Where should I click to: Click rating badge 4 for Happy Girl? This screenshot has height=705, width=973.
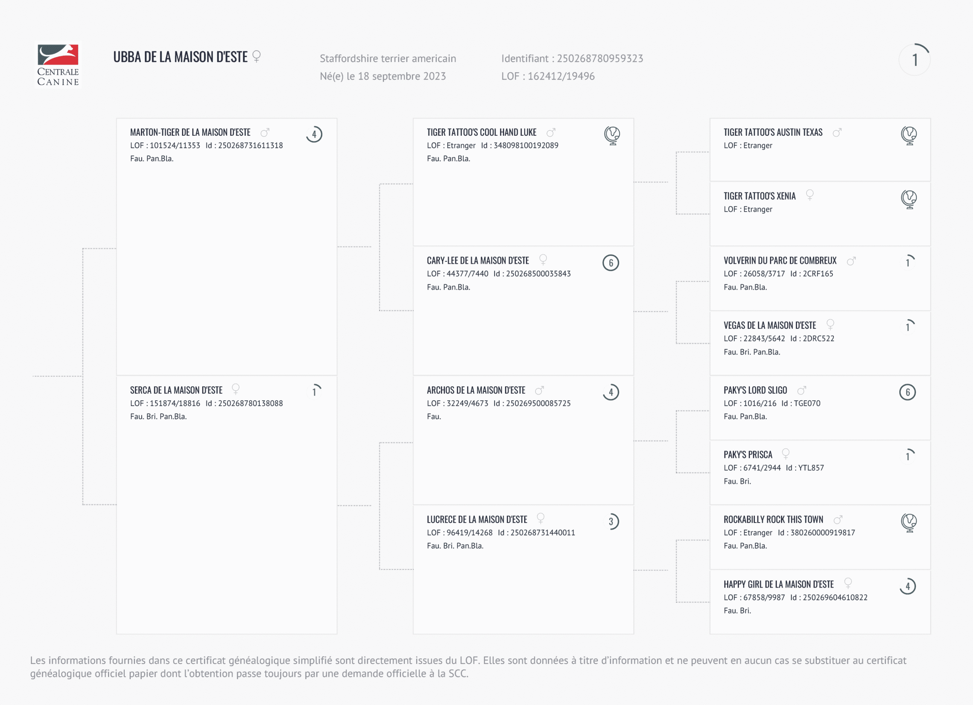(x=907, y=586)
